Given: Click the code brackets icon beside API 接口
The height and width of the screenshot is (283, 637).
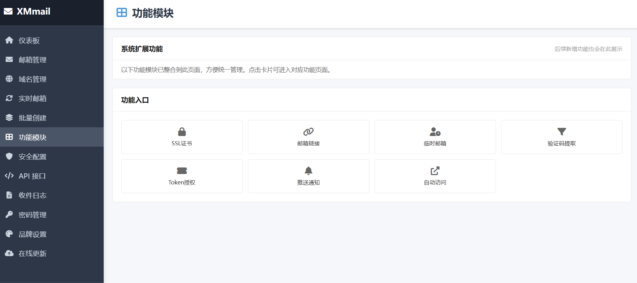Looking at the screenshot, I should (x=9, y=176).
